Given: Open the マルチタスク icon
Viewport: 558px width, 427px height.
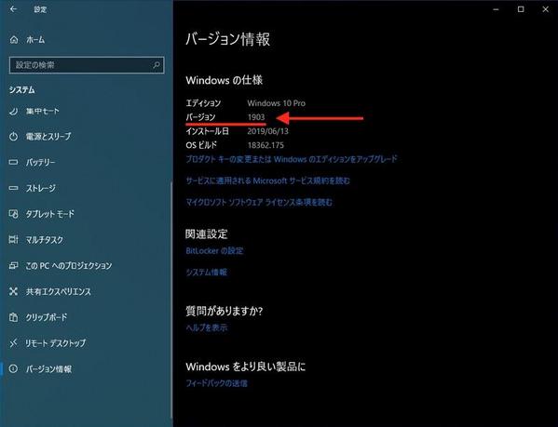Looking at the screenshot, I should point(14,240).
